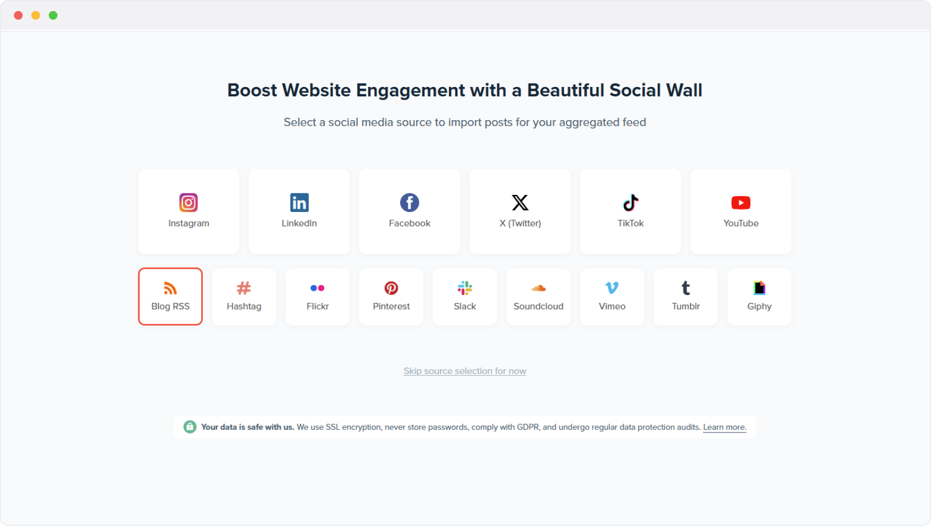The image size is (931, 526).
Task: Pick the Facebook source icon
Action: click(410, 203)
